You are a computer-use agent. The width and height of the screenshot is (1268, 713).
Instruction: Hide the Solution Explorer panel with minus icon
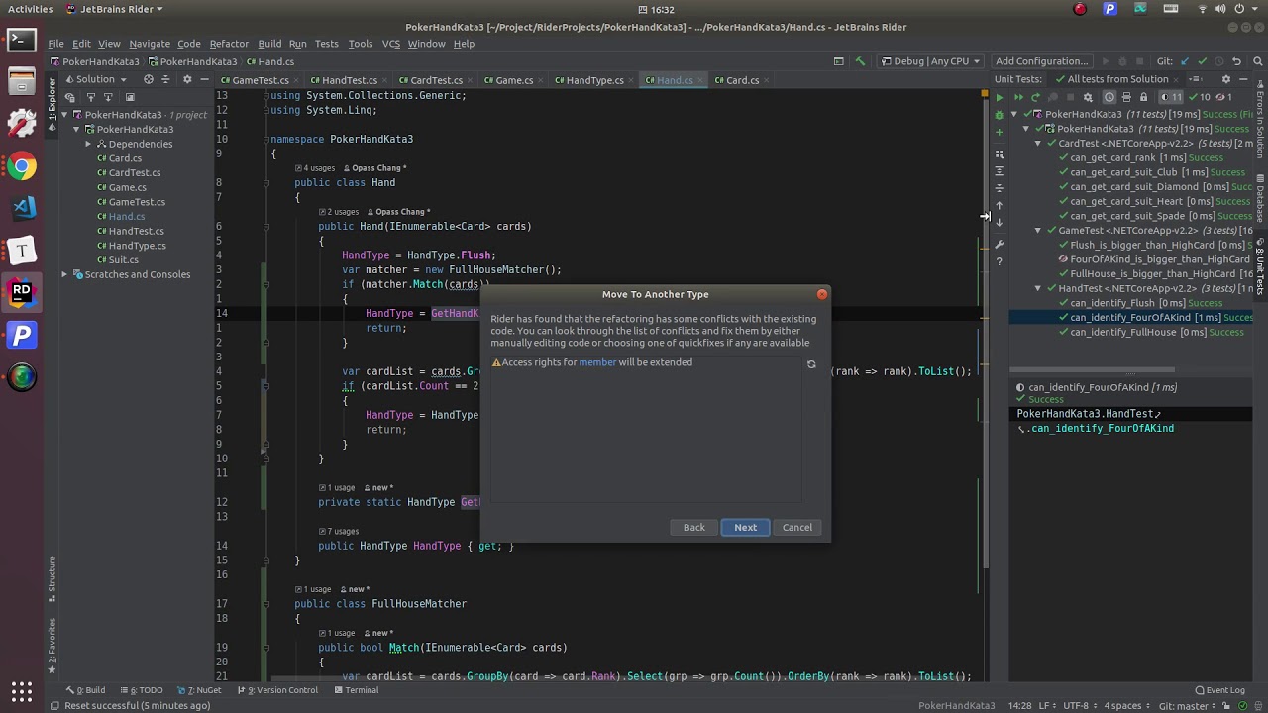[204, 79]
